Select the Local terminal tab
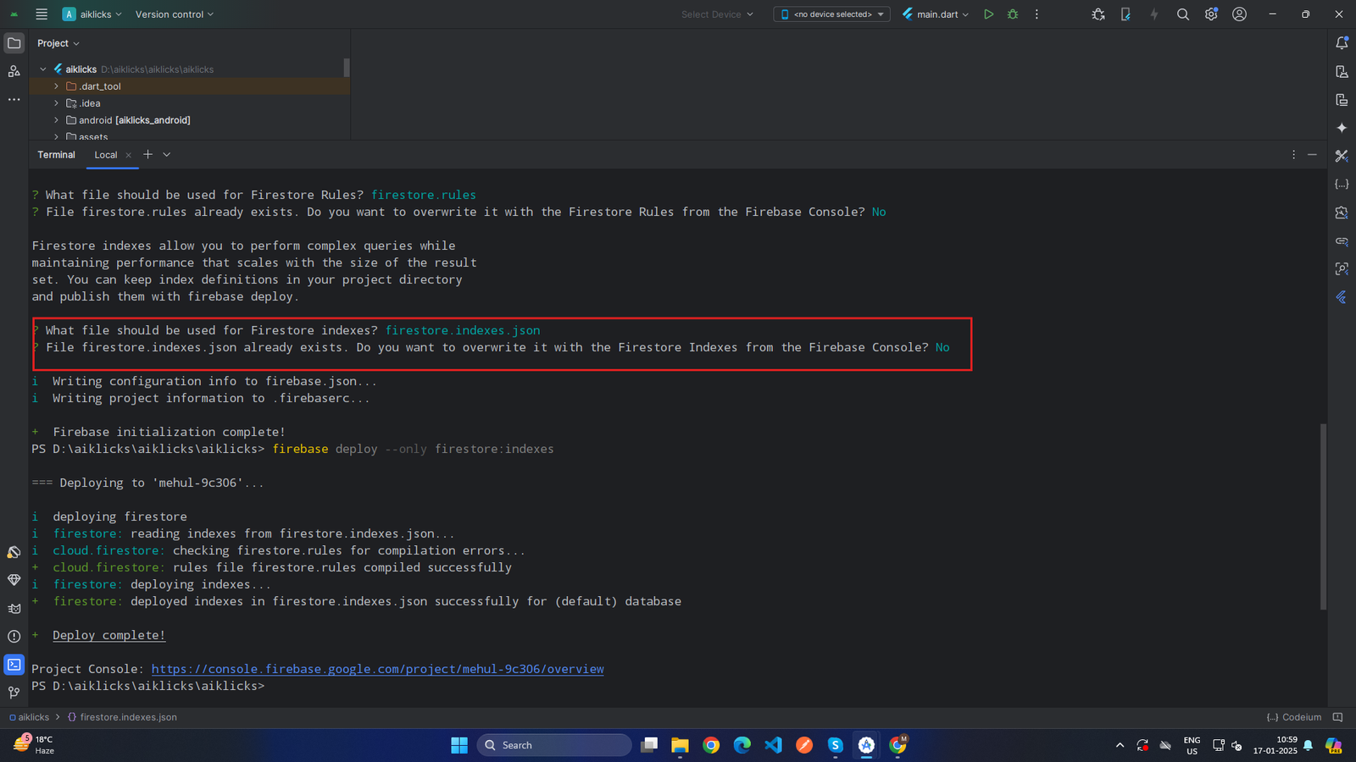Image resolution: width=1356 pixels, height=762 pixels. point(106,155)
